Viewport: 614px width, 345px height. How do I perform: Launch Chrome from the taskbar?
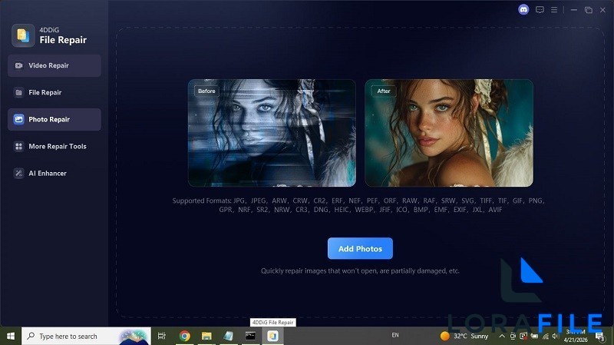184,336
